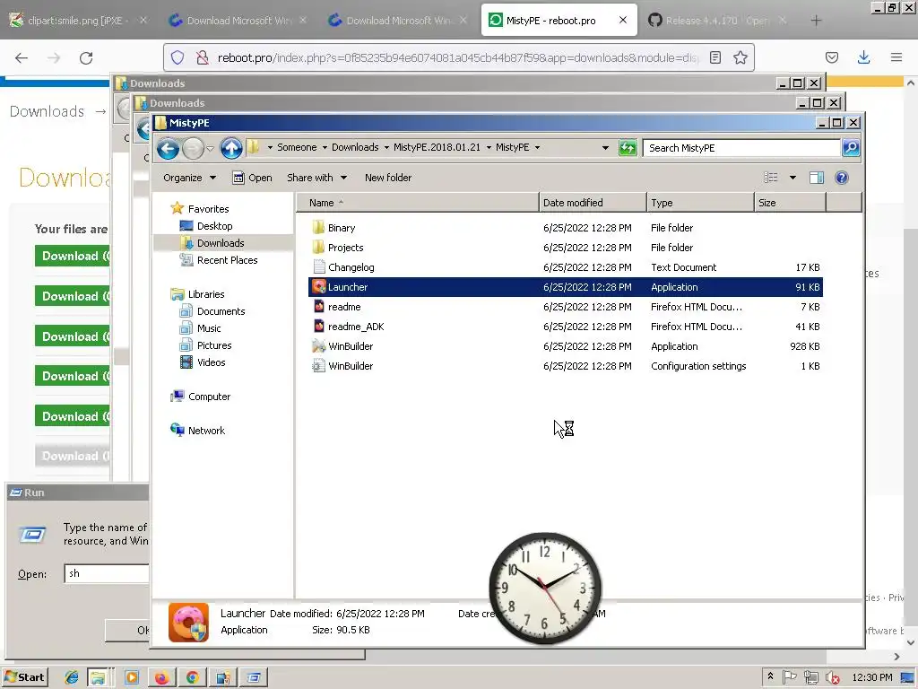Viewport: 918px width, 689px height.
Task: Expand the Share with menu
Action: click(x=316, y=178)
